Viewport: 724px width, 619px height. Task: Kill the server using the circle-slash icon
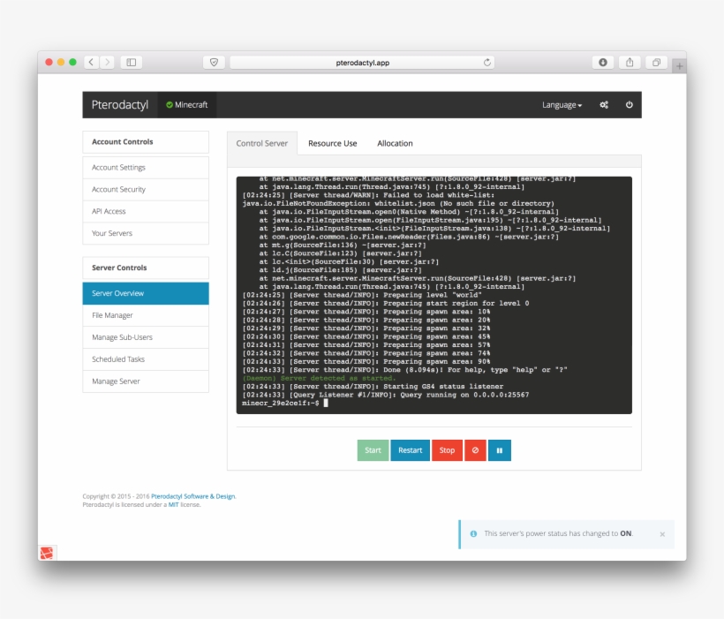click(474, 450)
